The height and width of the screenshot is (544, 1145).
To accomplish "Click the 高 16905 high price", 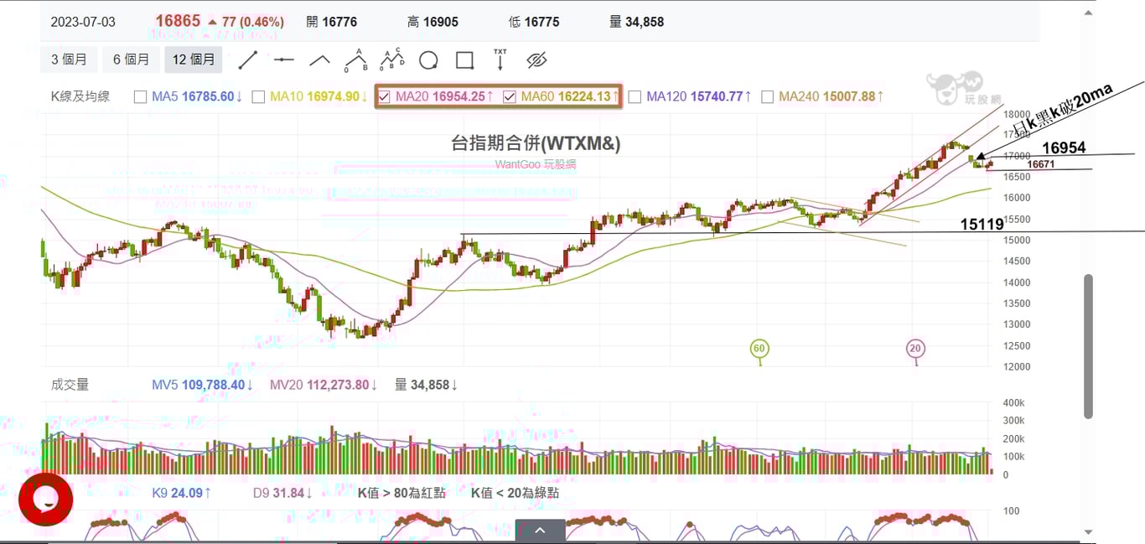I will [433, 22].
